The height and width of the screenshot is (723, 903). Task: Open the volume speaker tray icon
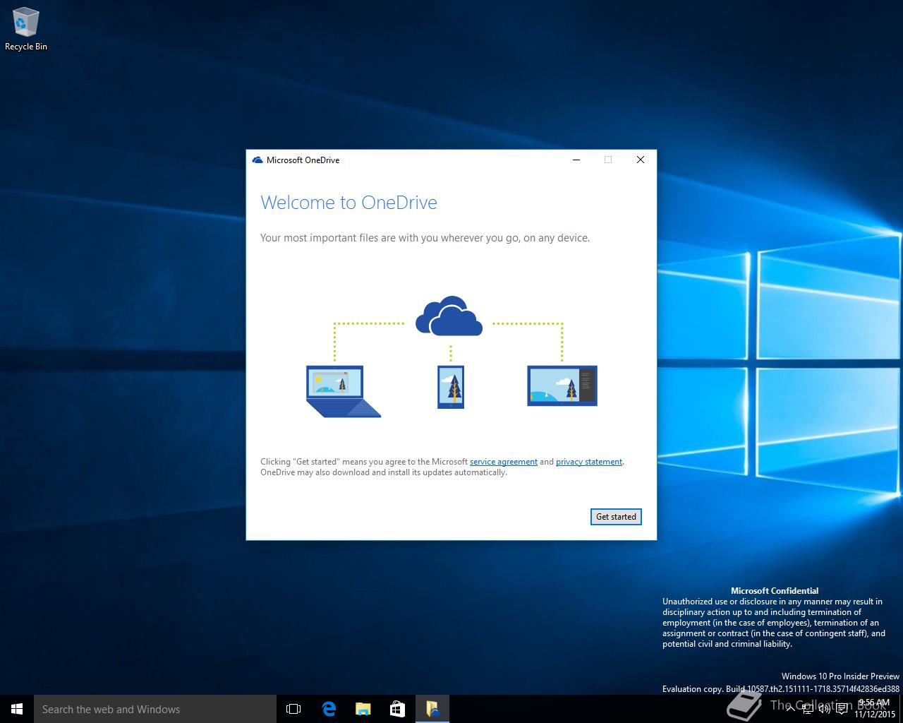tap(825, 709)
